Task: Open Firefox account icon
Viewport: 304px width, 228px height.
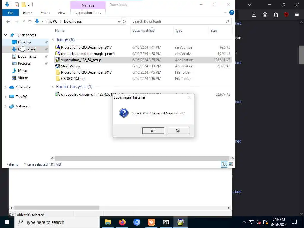Action: [265, 15]
